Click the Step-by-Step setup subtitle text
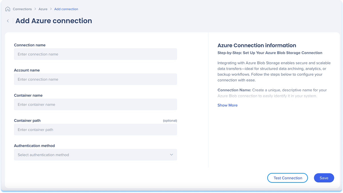 click(x=270, y=53)
